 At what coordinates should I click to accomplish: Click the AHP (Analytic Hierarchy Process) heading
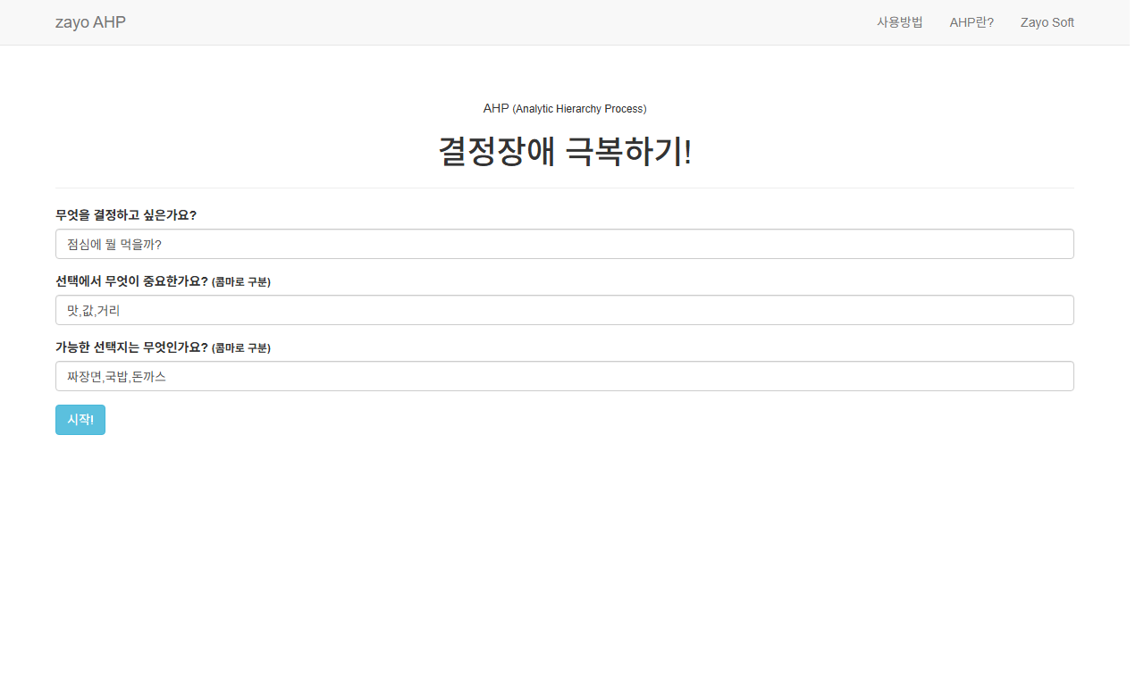565,108
